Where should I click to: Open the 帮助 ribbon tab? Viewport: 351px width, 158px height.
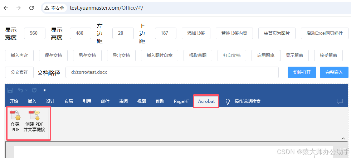(160, 101)
